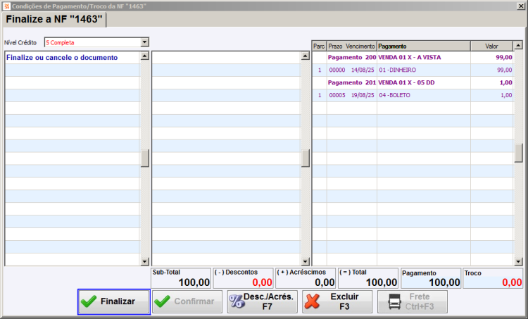
Task: Click the up arrow of left list scrollbar
Action: 145,56
